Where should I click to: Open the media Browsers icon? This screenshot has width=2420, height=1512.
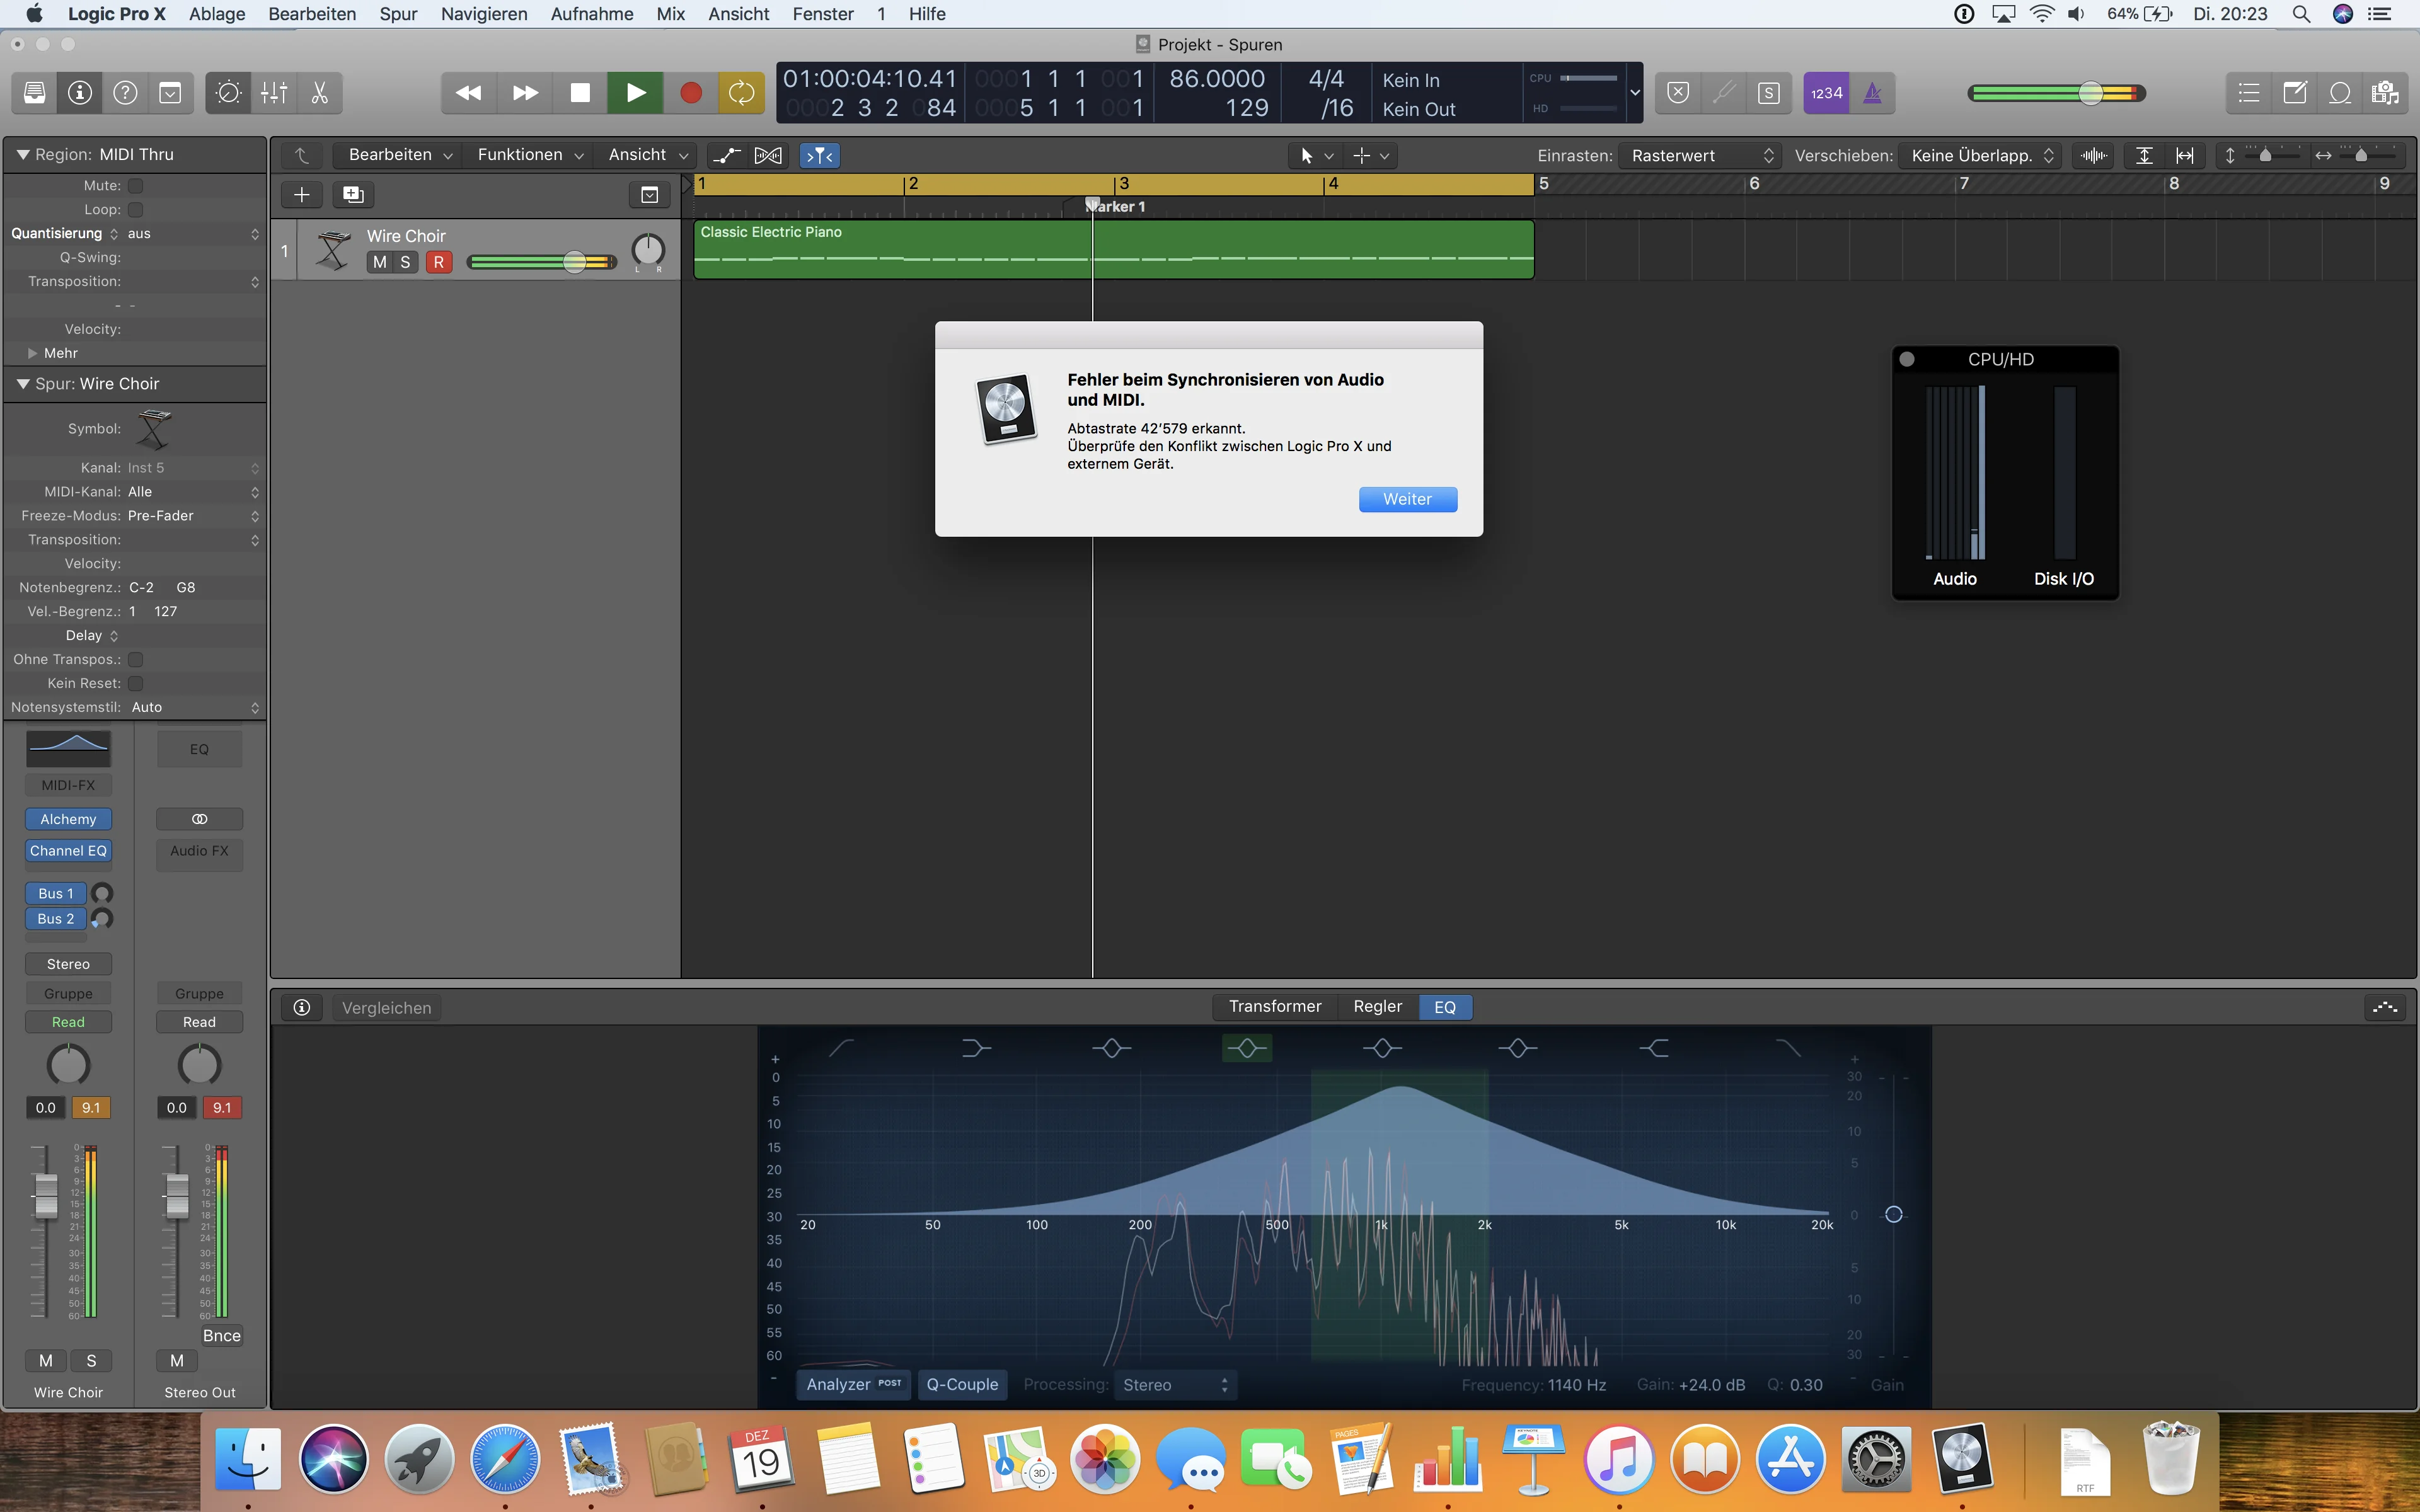click(2385, 93)
